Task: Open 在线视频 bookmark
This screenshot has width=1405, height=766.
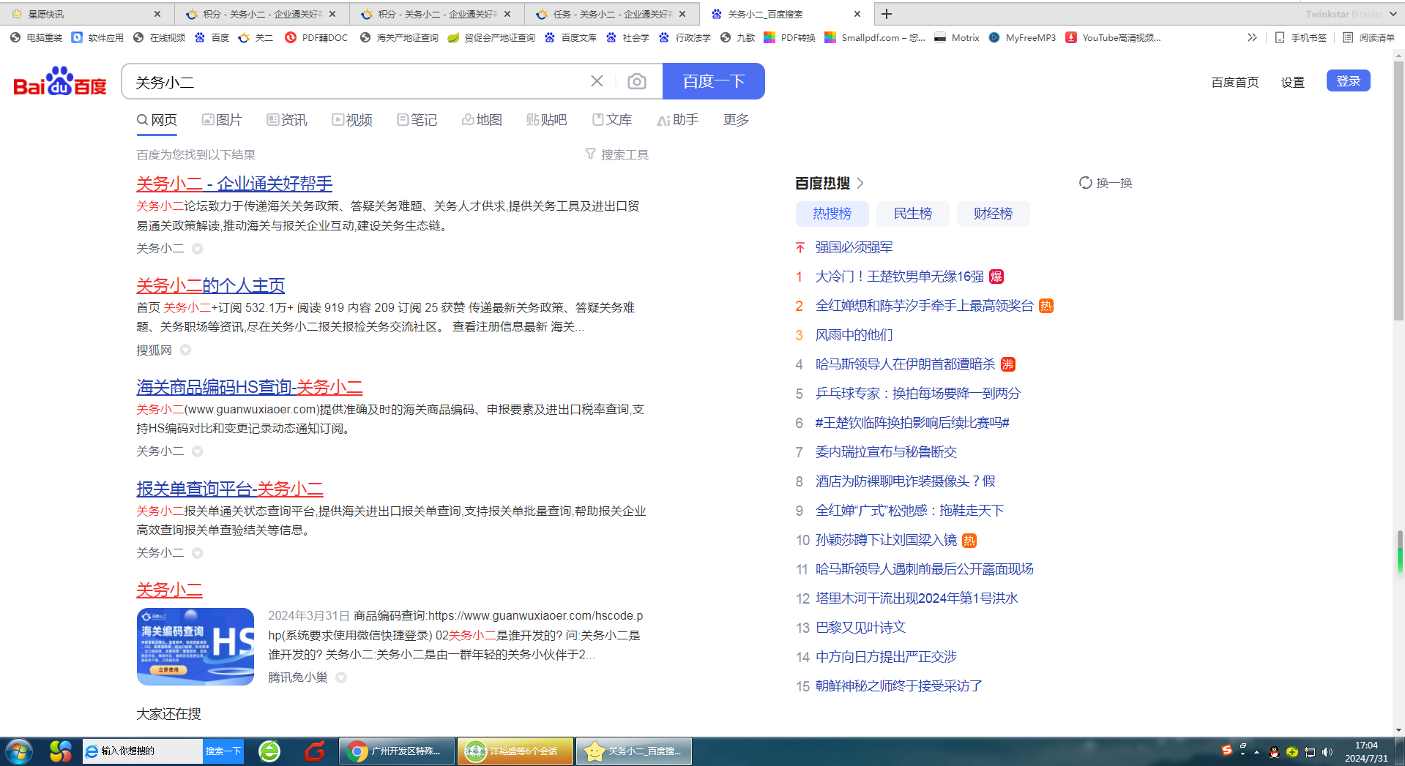Action: 159,37
